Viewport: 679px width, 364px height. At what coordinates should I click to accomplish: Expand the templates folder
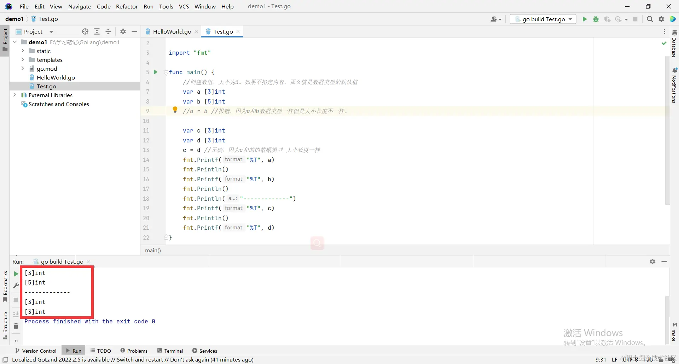click(x=23, y=60)
